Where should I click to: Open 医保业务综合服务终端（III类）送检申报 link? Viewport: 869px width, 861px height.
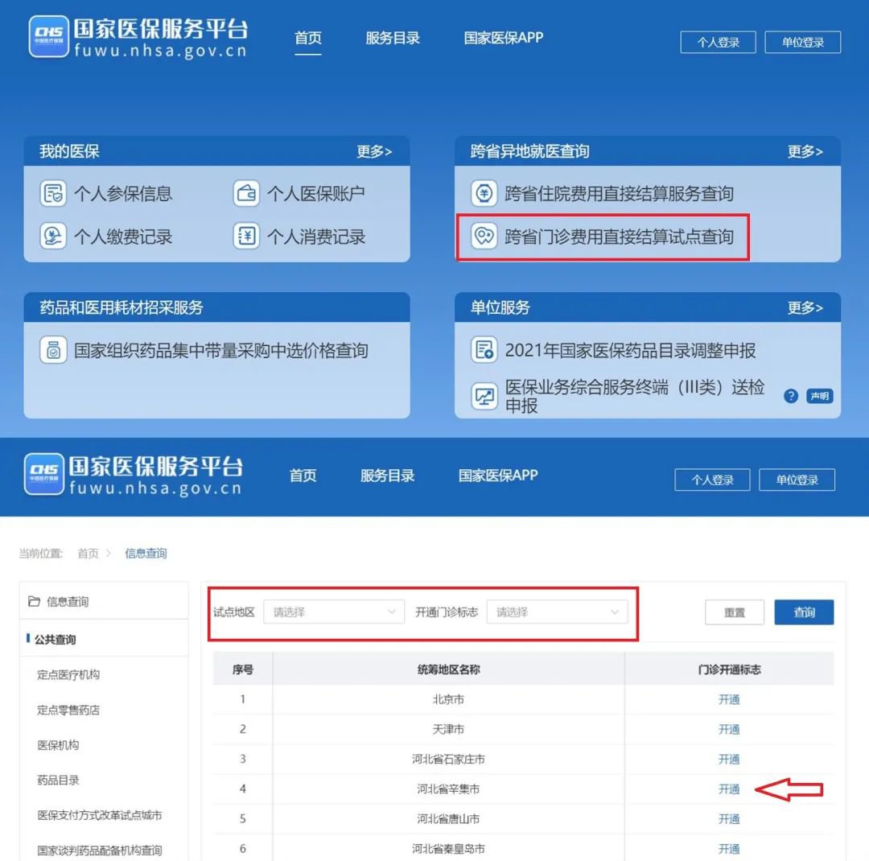(635, 396)
